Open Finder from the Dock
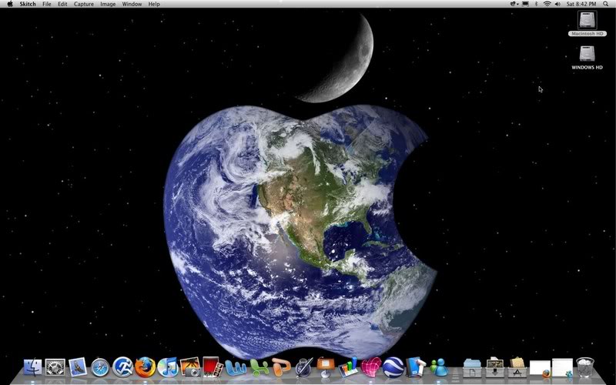 [x=32, y=368]
